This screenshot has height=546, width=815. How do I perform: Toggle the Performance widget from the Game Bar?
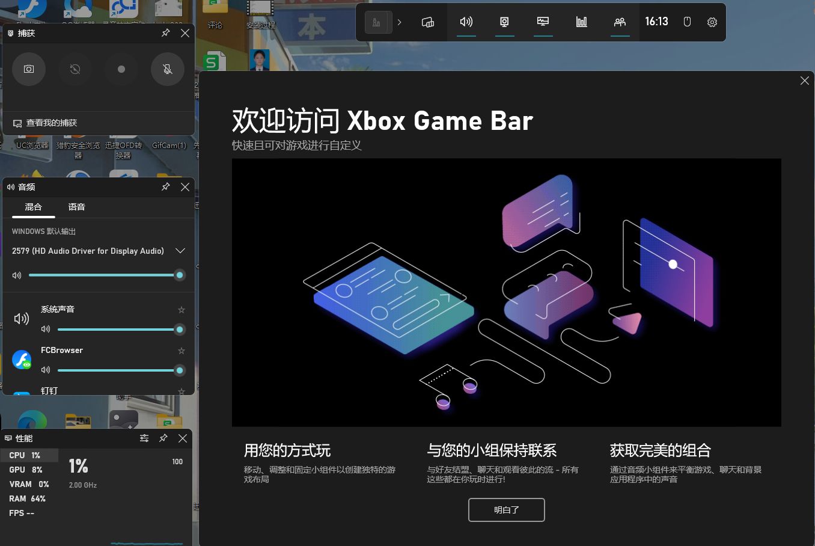pos(543,22)
